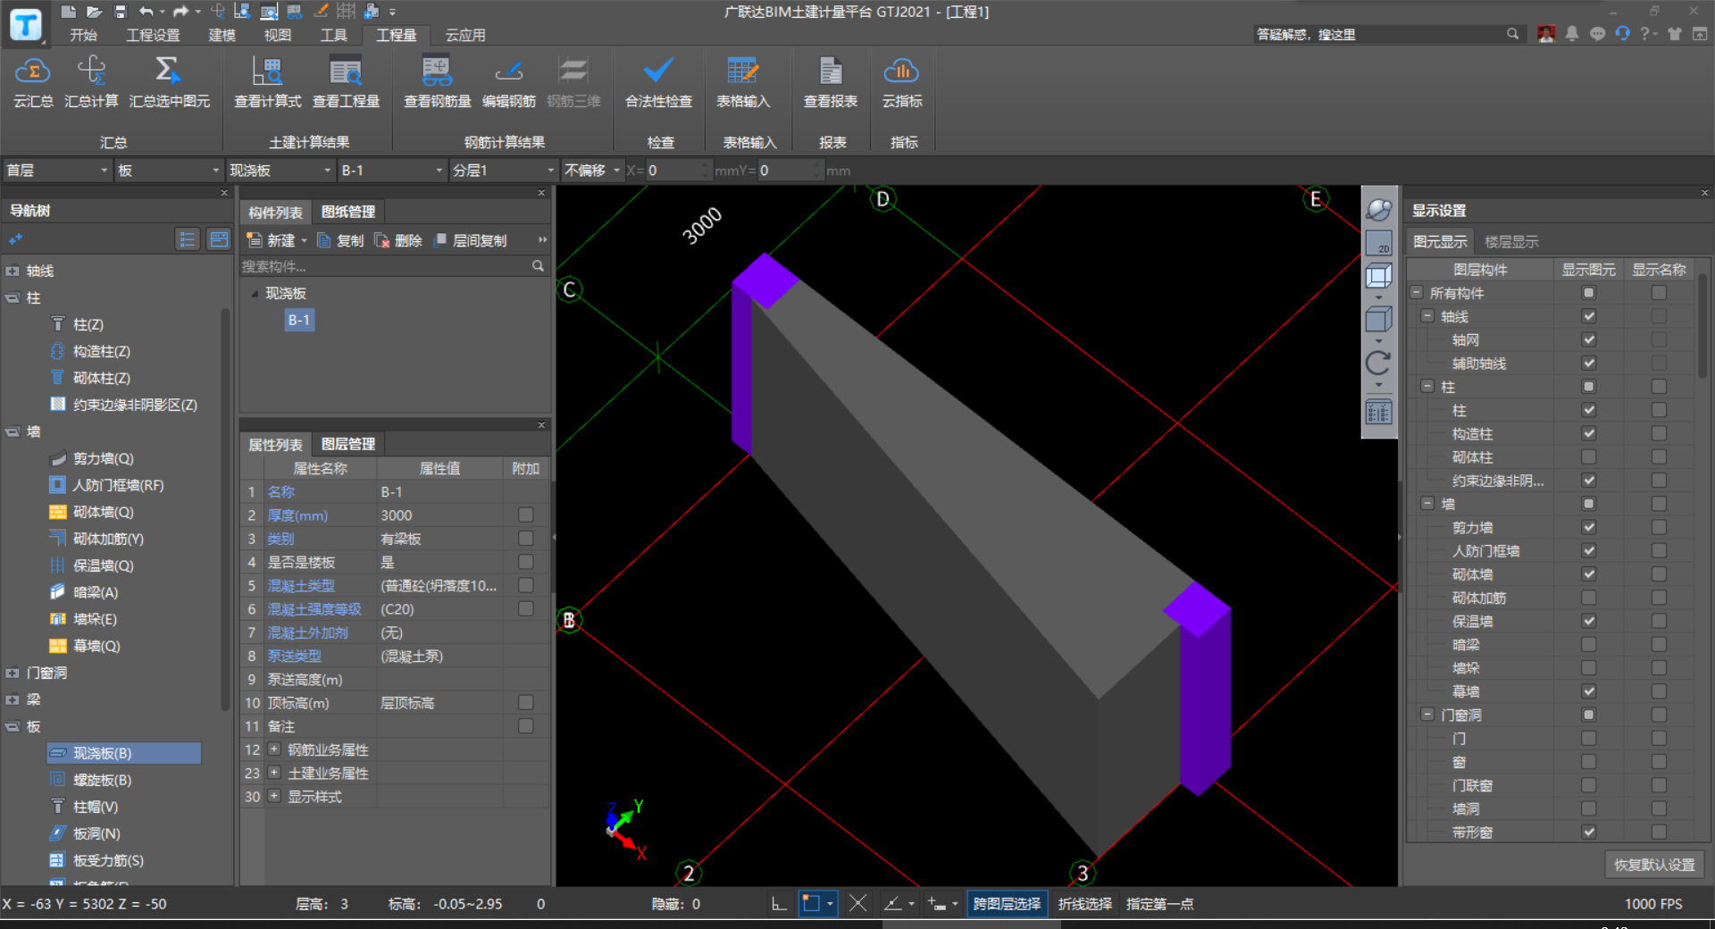Screen dimensions: 1715x929
Task: Click 折线选择 in status bar
Action: coord(1085,904)
